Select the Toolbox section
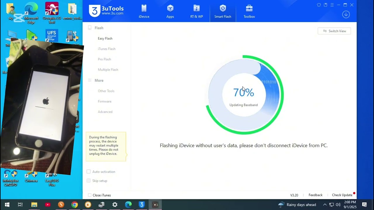Screen dimensions: 374x210 [249, 11]
